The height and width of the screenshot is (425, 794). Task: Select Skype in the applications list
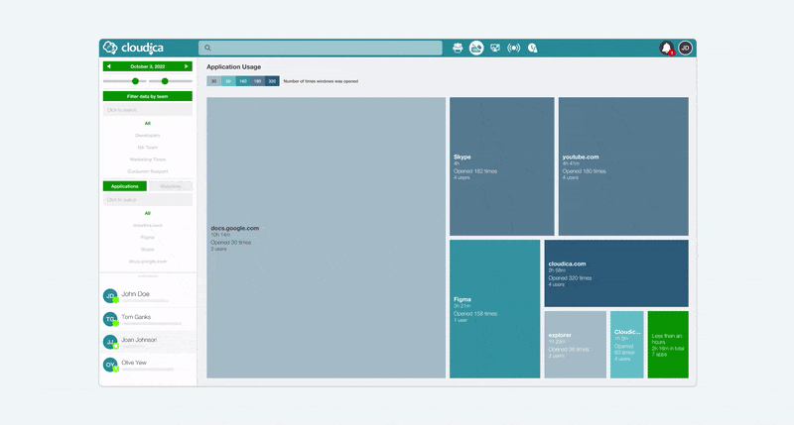point(147,249)
